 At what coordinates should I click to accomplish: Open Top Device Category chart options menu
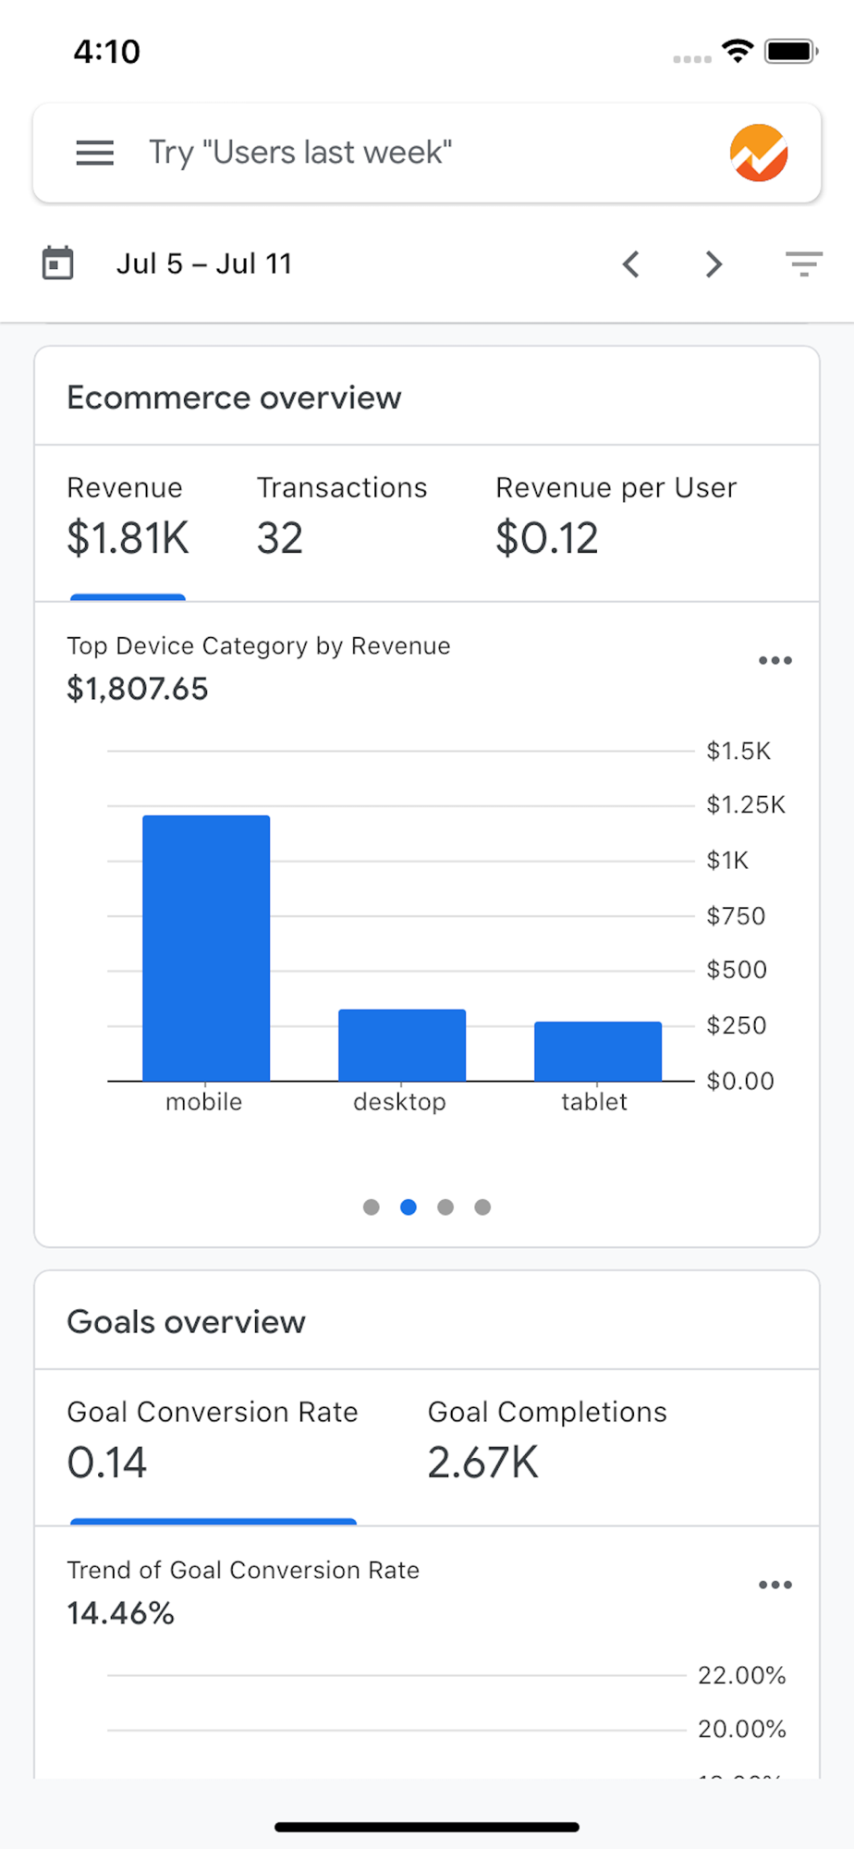click(775, 660)
